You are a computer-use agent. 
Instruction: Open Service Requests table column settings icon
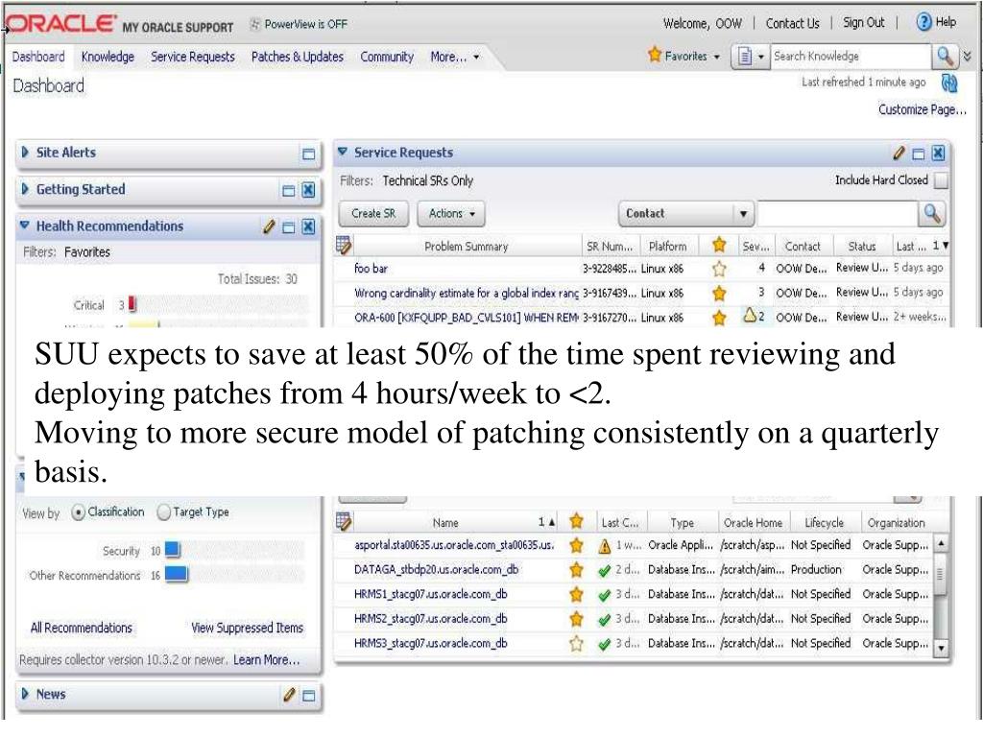click(x=344, y=246)
